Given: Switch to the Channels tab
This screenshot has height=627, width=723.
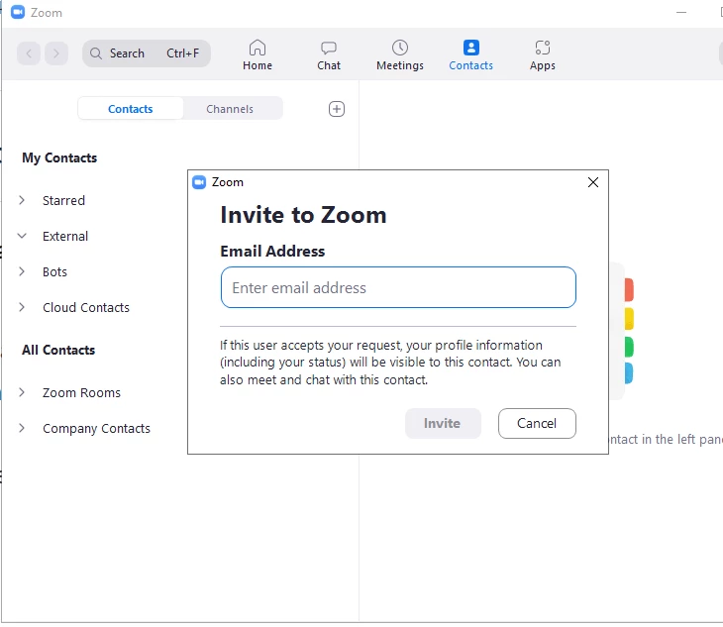Looking at the screenshot, I should click(230, 109).
